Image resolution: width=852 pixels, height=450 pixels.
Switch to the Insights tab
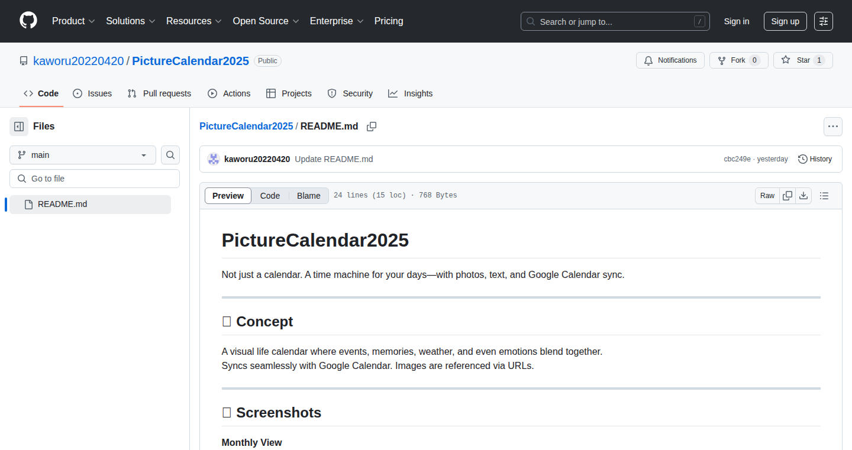tap(411, 93)
